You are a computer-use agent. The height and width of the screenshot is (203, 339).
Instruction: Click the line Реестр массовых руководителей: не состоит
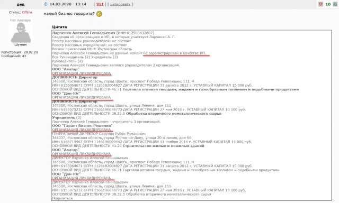point(92,41)
